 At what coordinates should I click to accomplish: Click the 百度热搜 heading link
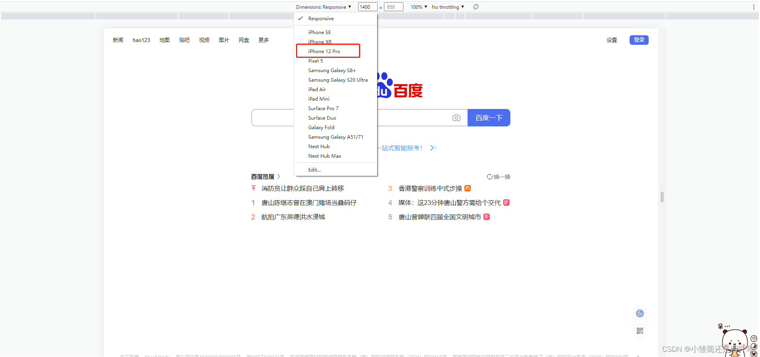pyautogui.click(x=262, y=177)
